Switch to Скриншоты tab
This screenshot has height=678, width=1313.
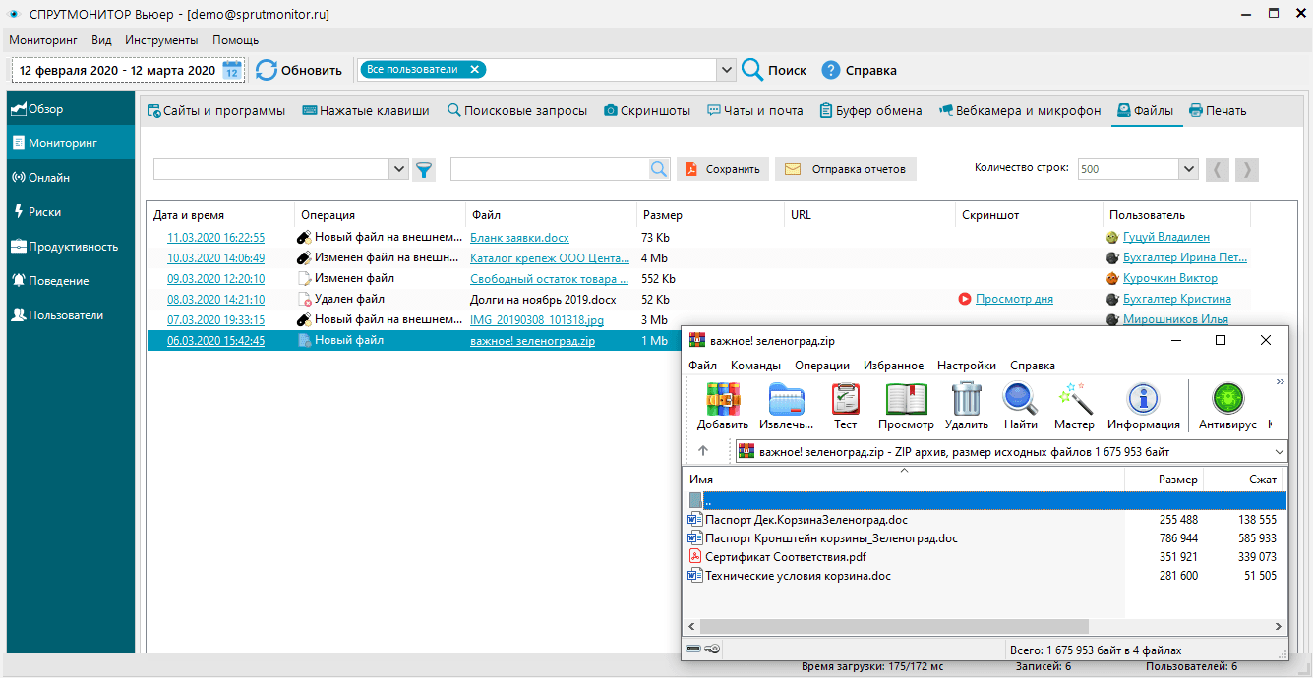click(647, 111)
